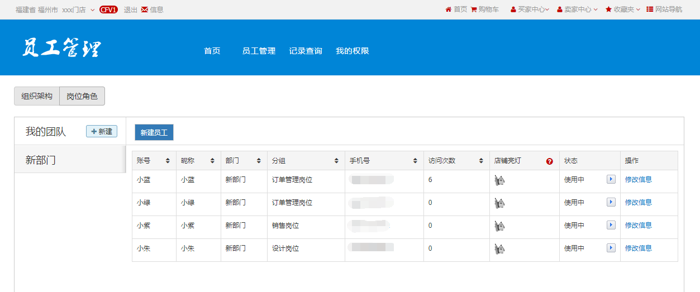
Task: Toggle status arrow for 小紫 row
Action: pyautogui.click(x=611, y=225)
